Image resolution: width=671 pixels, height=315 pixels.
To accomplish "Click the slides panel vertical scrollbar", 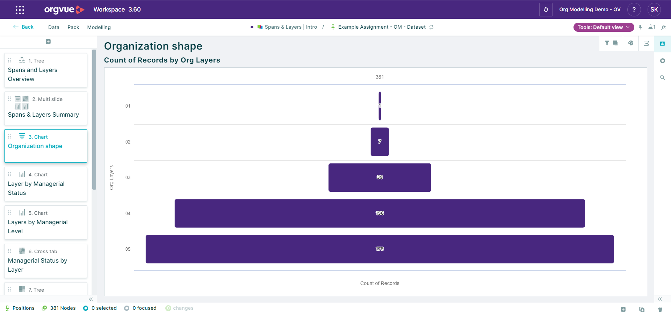I will click(94, 119).
